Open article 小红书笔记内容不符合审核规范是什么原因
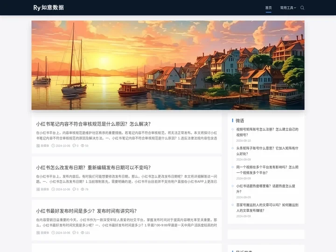This screenshot has height=252, width=336. point(93,124)
